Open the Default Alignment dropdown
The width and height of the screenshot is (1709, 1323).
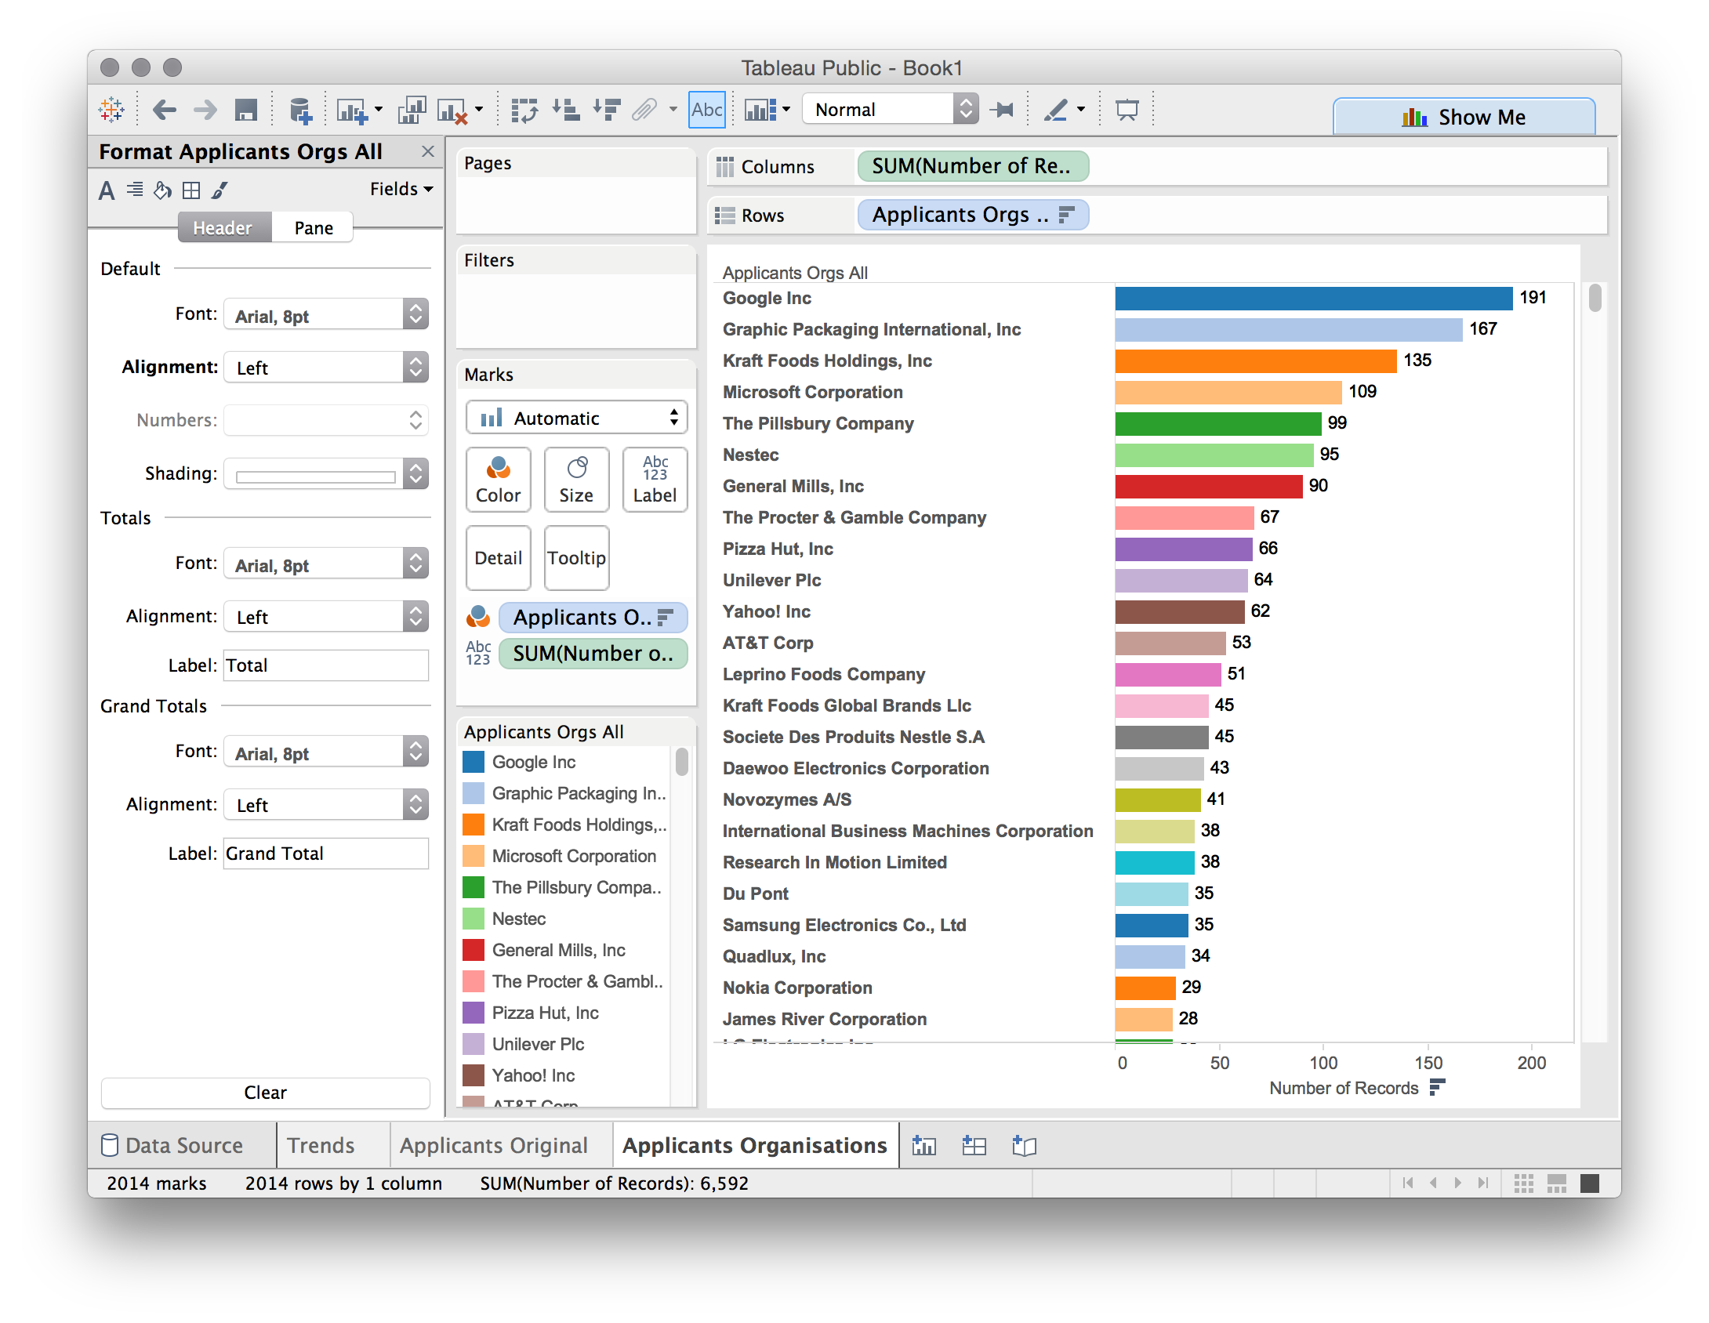click(x=326, y=368)
